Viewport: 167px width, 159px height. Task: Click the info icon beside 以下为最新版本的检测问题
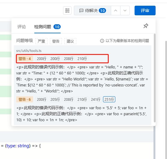102,41
